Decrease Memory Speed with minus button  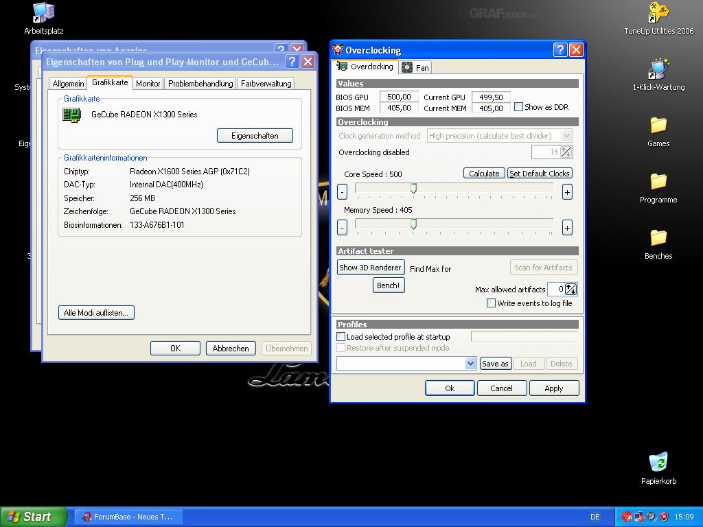pyautogui.click(x=342, y=227)
